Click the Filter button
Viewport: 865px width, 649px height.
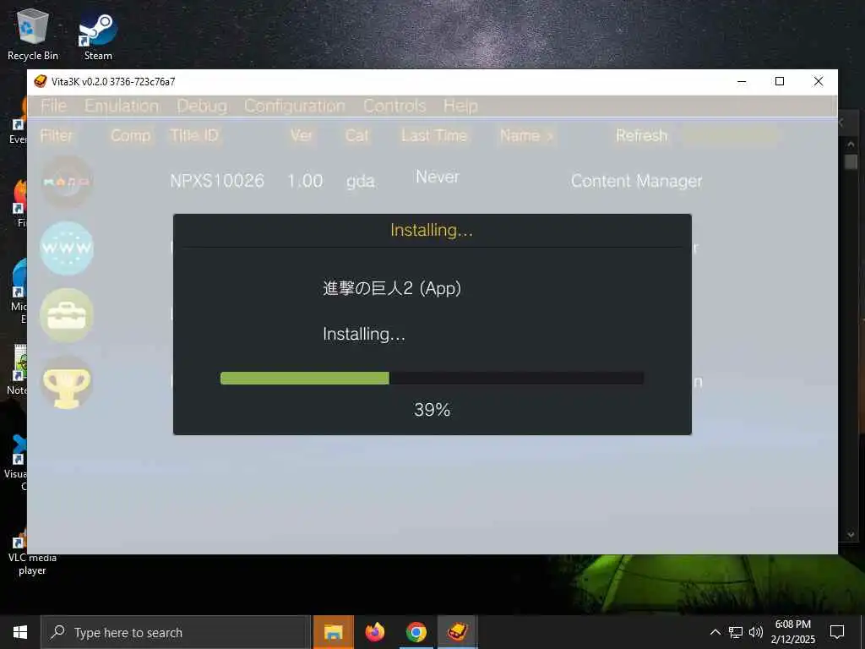[57, 136]
